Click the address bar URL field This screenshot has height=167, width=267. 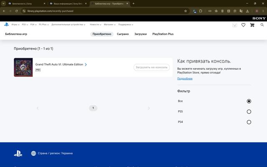click(x=105, y=11)
